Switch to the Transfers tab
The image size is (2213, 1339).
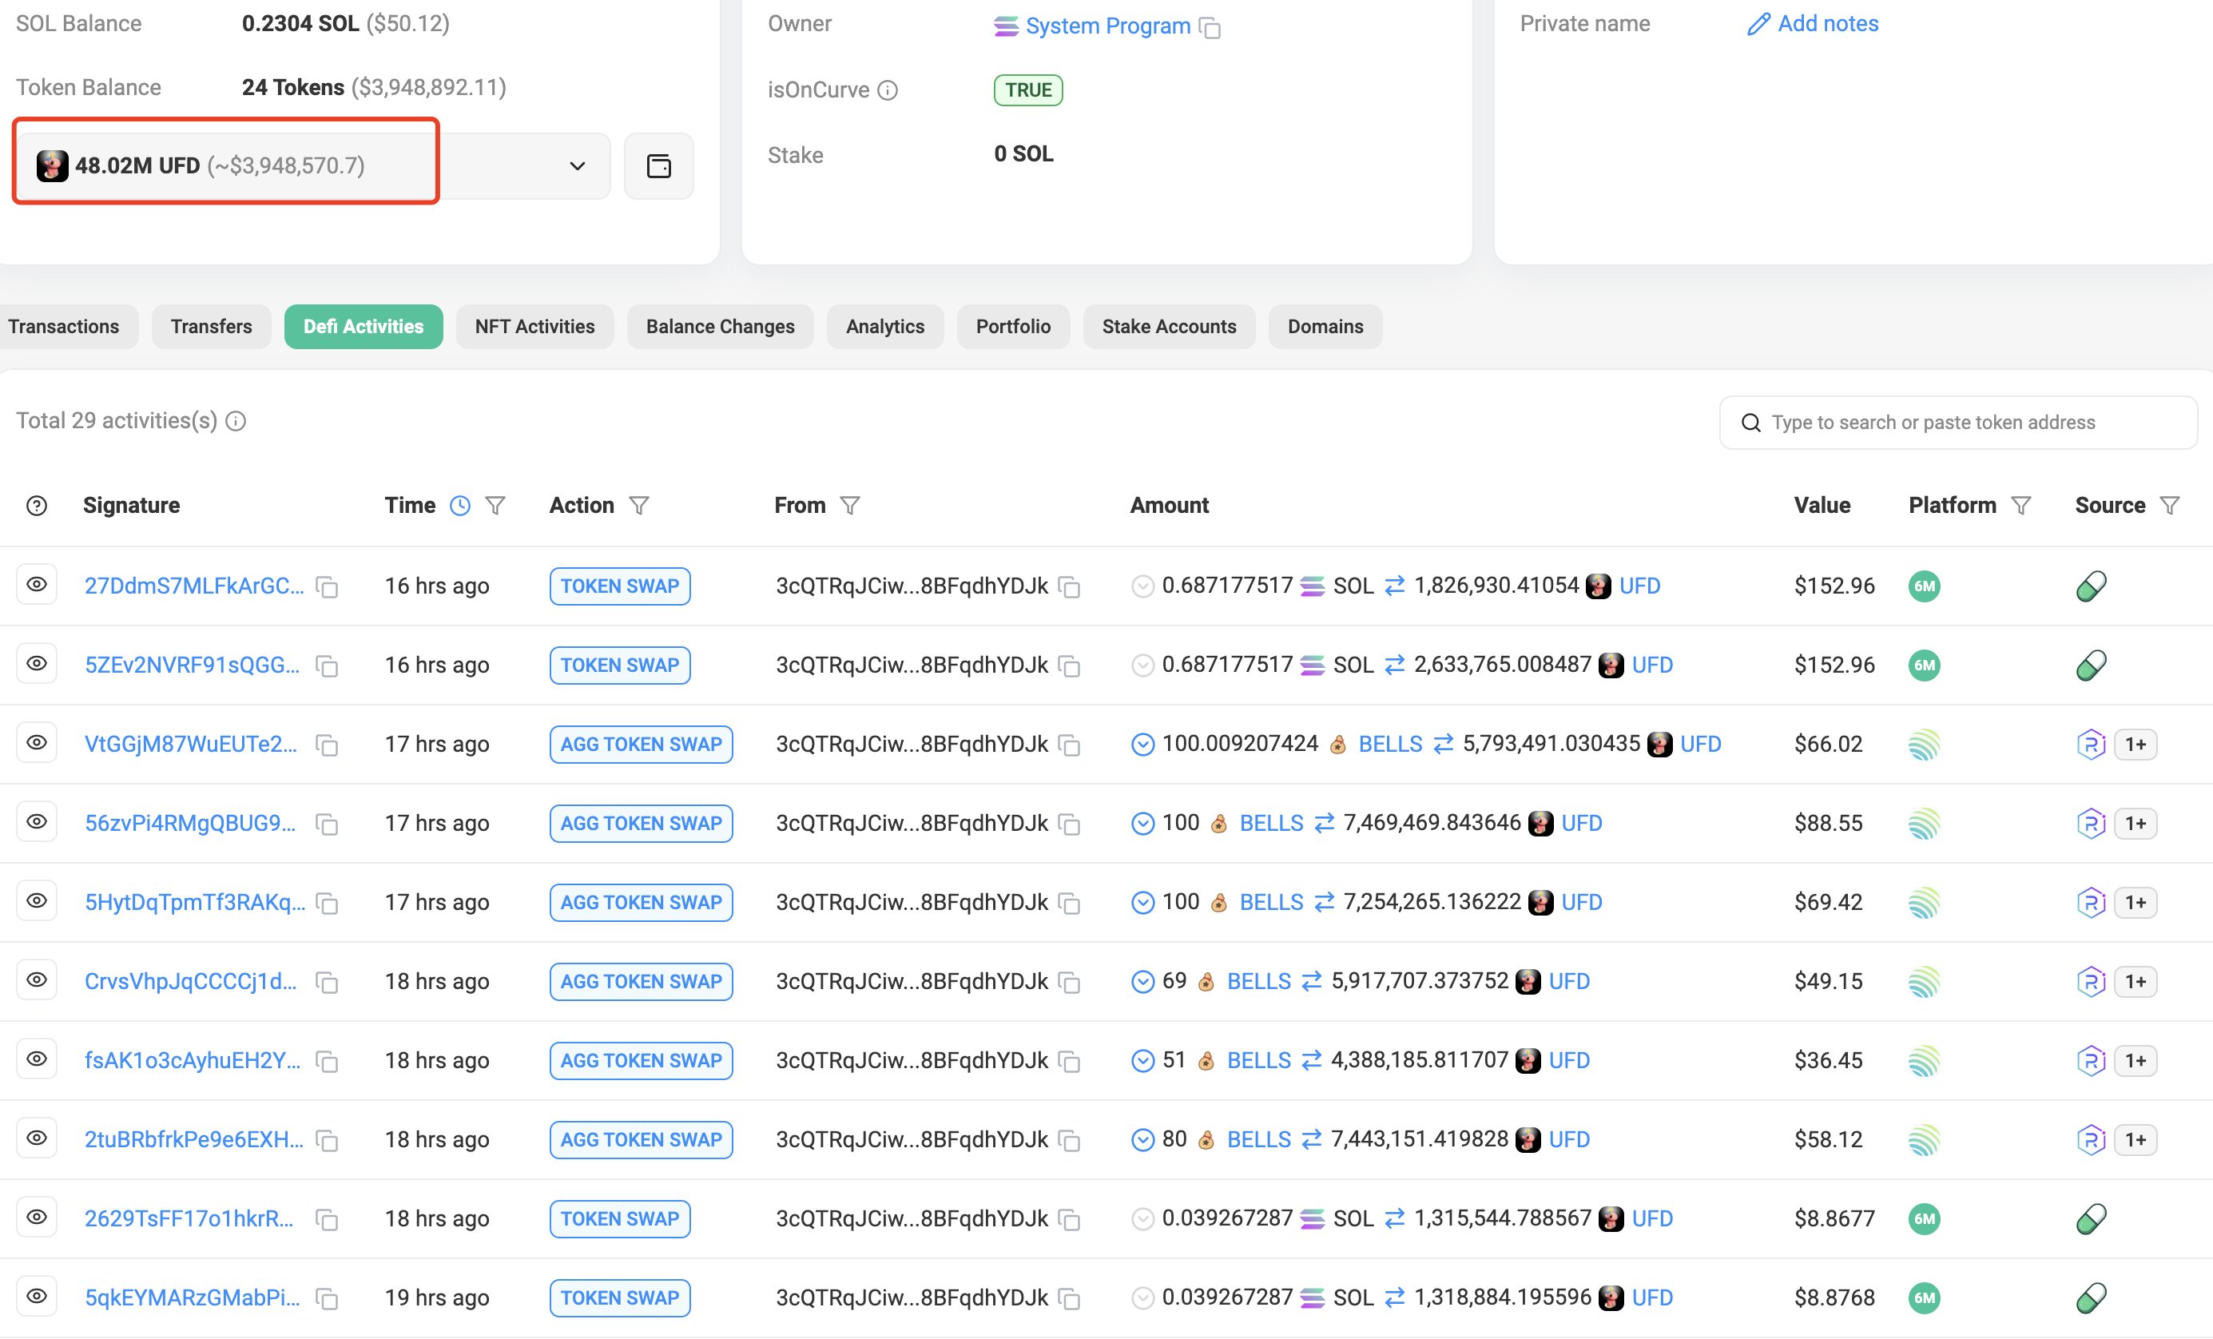211,327
